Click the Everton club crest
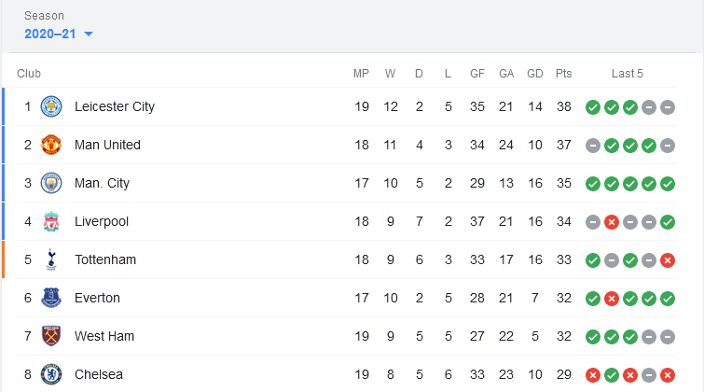 click(x=51, y=298)
